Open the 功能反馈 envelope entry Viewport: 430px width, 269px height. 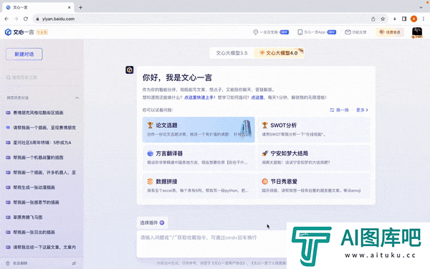[355, 32]
